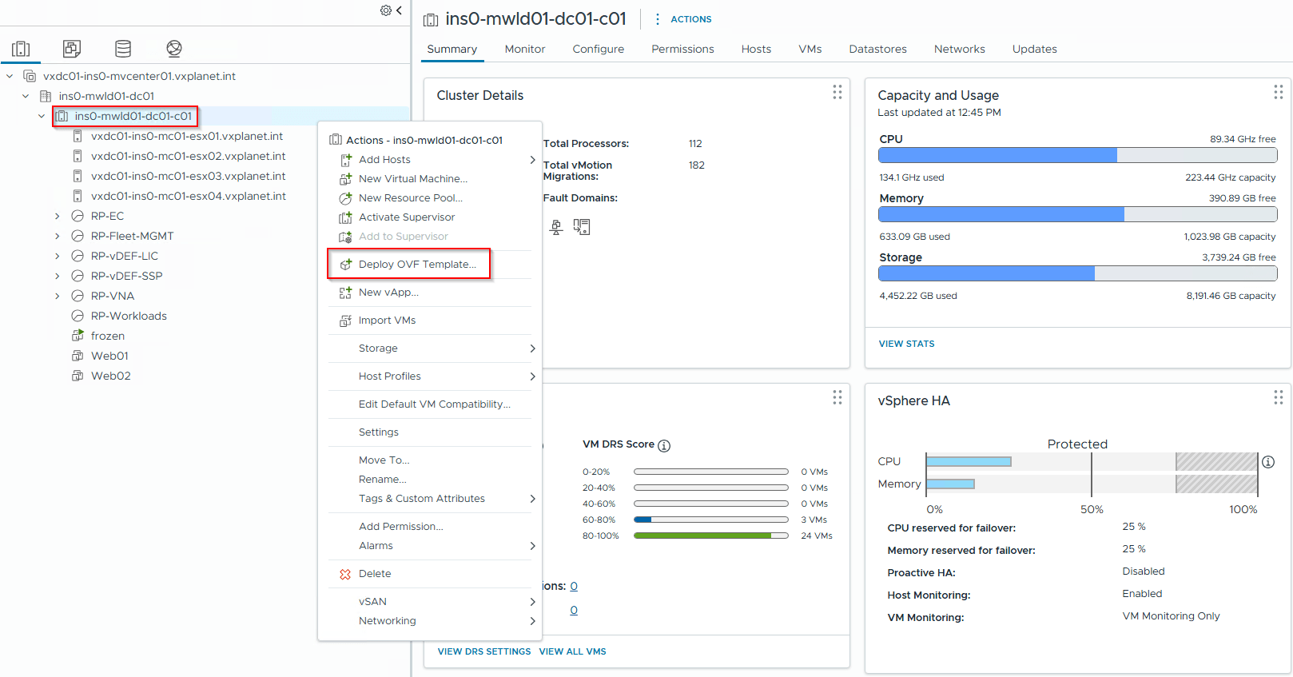The image size is (1293, 677).
Task: Click the Cluster Details card drag handle
Action: (x=837, y=92)
